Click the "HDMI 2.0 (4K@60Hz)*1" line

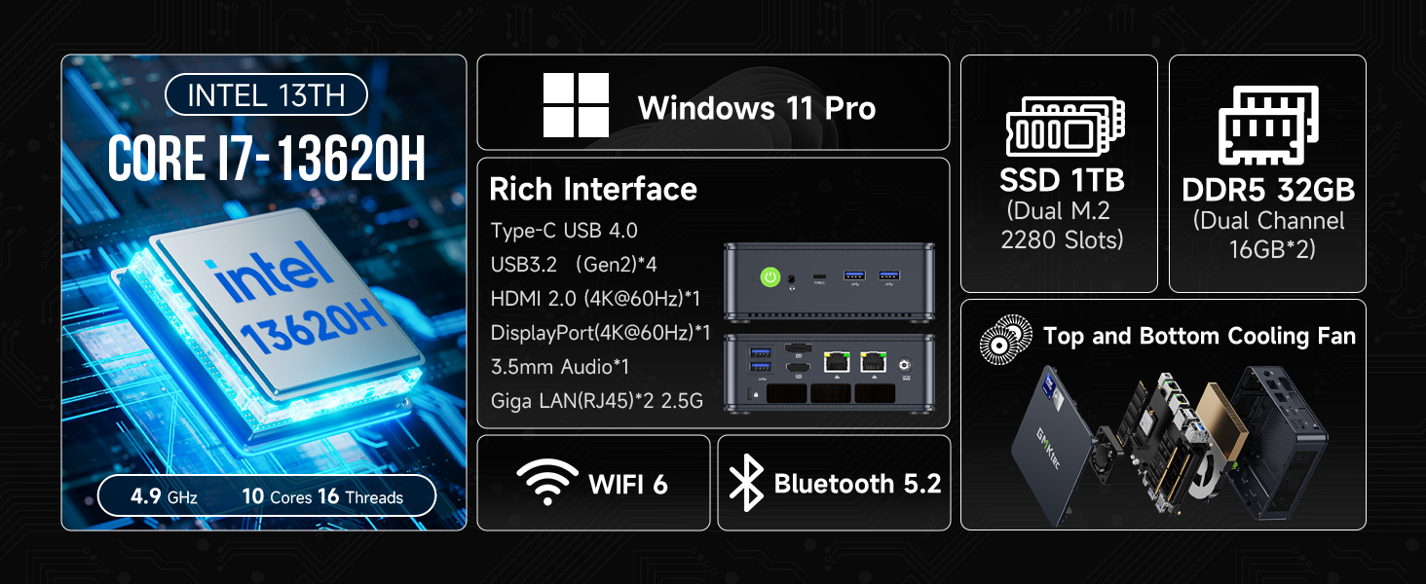click(x=596, y=298)
